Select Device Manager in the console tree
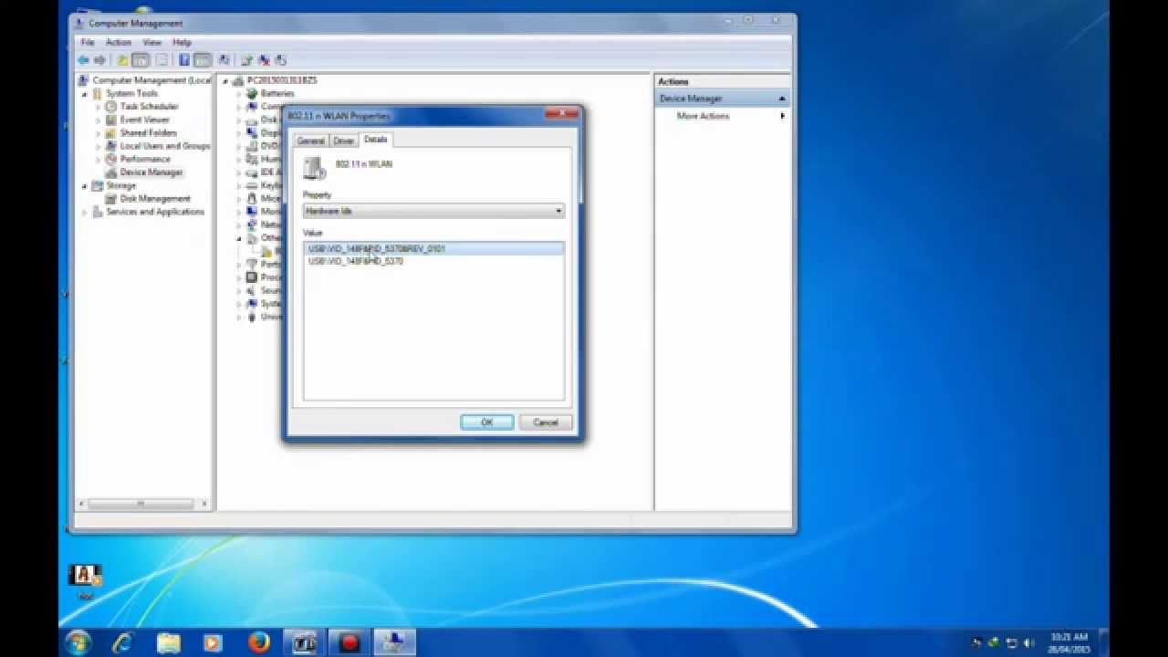This screenshot has width=1168, height=657. click(151, 172)
